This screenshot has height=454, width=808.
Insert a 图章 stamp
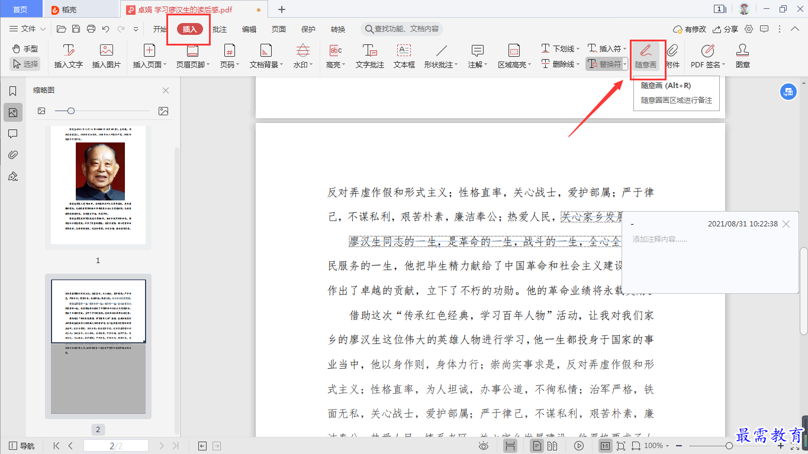743,56
